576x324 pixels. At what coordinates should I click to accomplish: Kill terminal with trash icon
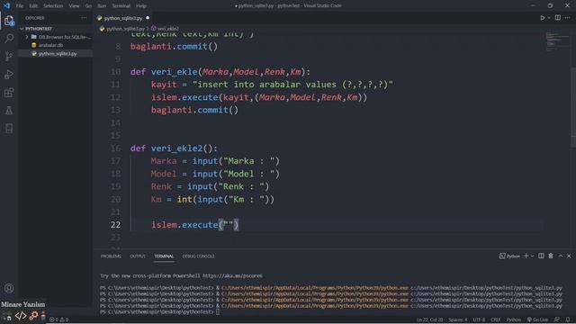click(x=551, y=256)
